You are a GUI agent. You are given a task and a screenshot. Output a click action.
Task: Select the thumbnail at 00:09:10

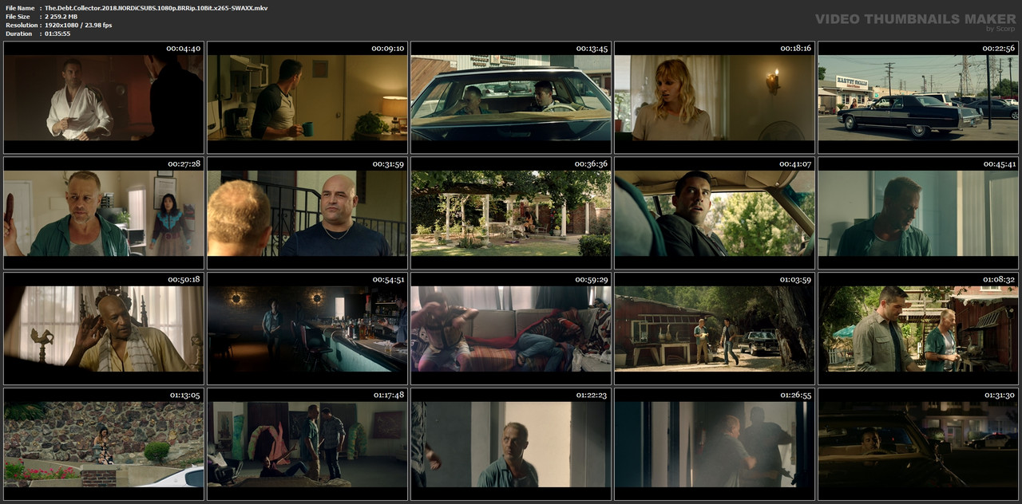click(307, 97)
